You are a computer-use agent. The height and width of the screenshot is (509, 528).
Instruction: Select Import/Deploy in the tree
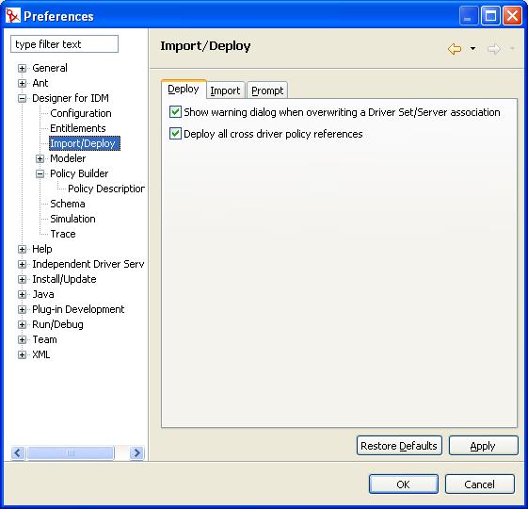coord(85,143)
